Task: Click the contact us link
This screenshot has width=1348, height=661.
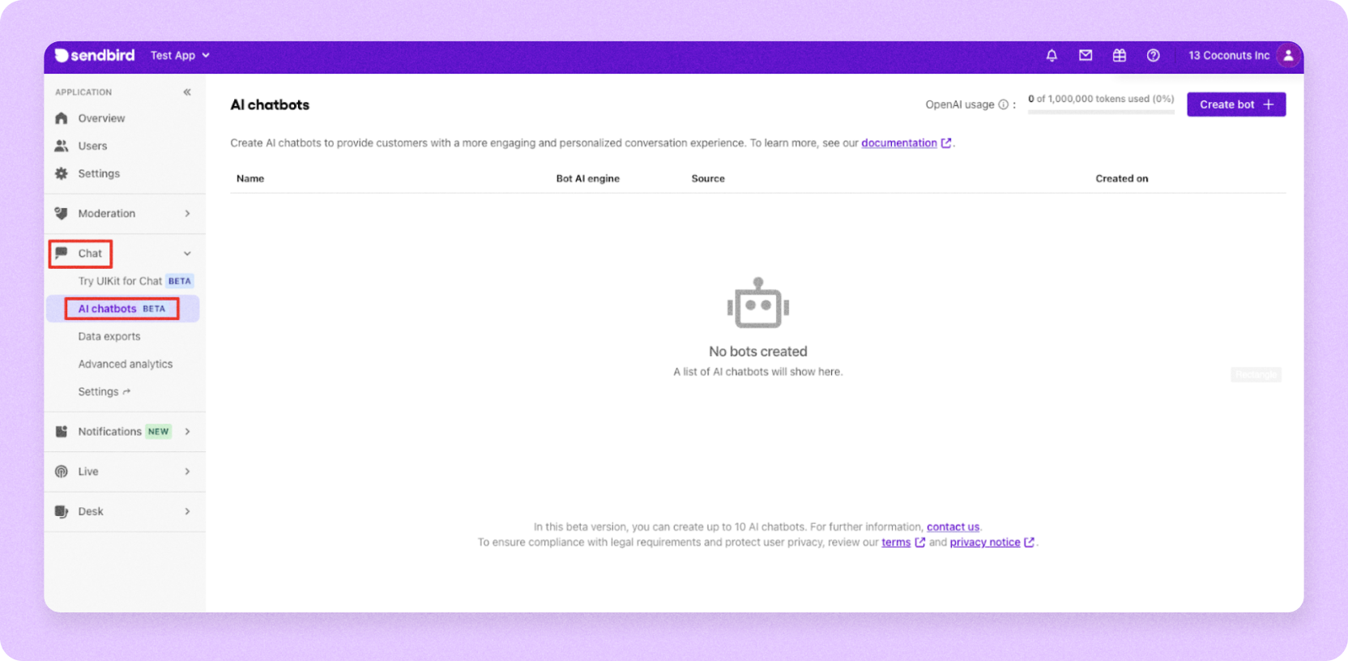Action: pos(953,527)
